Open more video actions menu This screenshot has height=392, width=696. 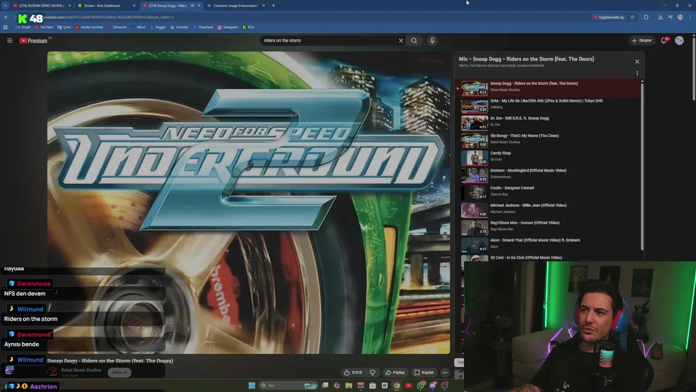pyautogui.click(x=445, y=372)
